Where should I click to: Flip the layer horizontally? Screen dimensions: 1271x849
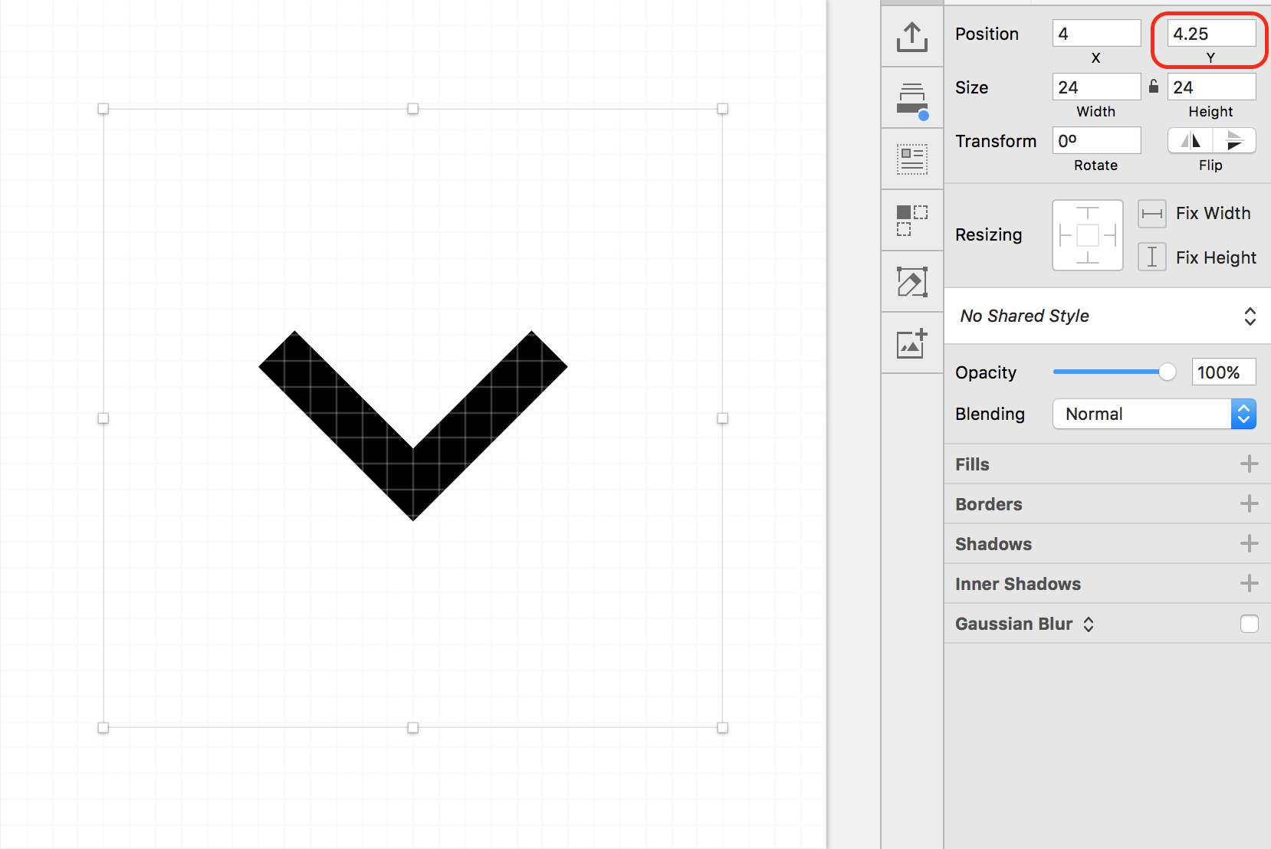(1190, 140)
